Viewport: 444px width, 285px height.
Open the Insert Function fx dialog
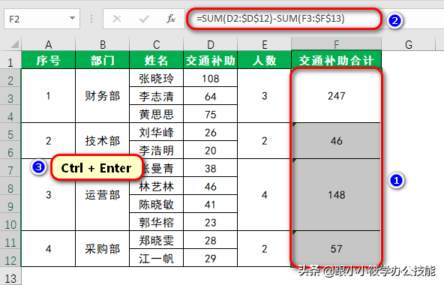click(171, 19)
